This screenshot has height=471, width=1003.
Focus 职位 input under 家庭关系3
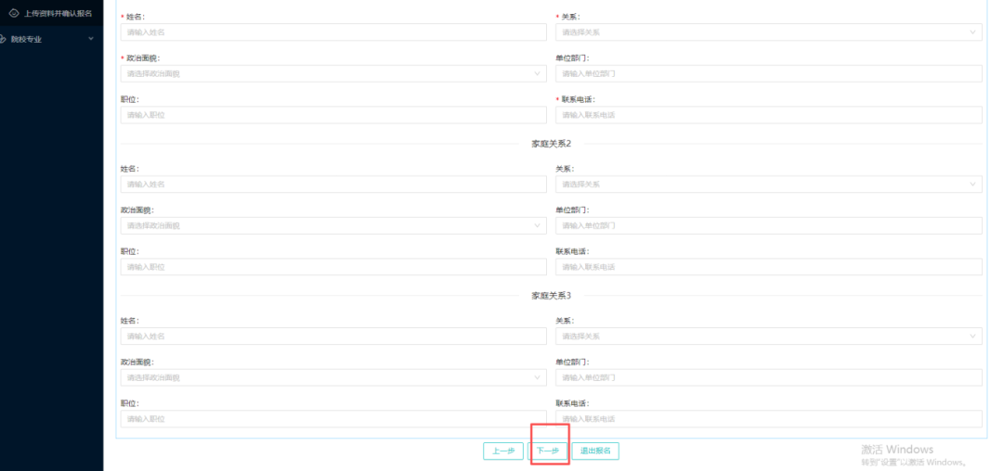(332, 419)
